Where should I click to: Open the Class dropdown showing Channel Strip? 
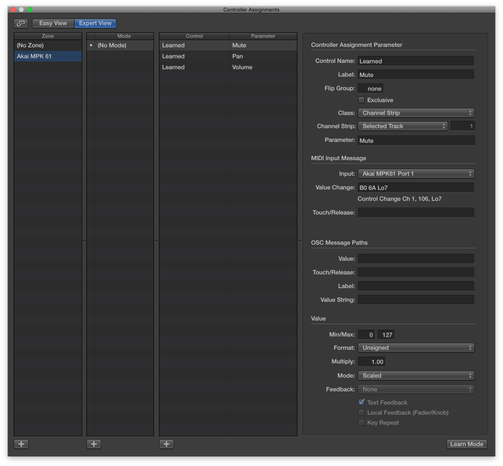point(416,113)
